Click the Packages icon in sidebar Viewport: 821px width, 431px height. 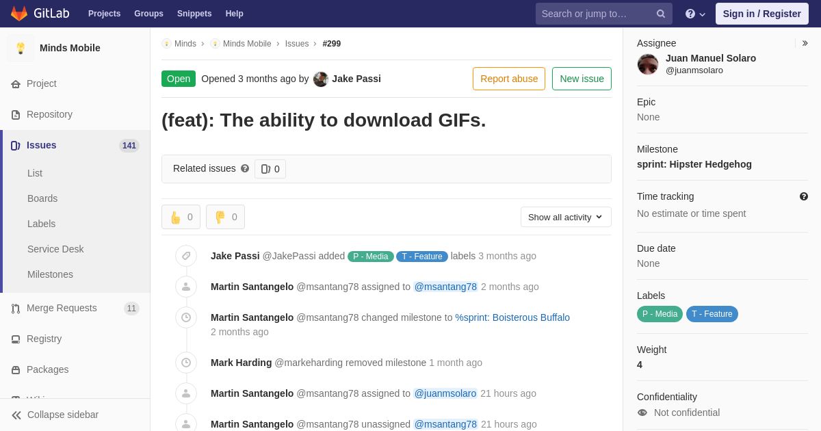coord(16,370)
